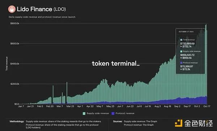This screenshot has width=217, height=131.
Task: Click Protocol revenue swatch in tooltip
Action: (181, 63)
